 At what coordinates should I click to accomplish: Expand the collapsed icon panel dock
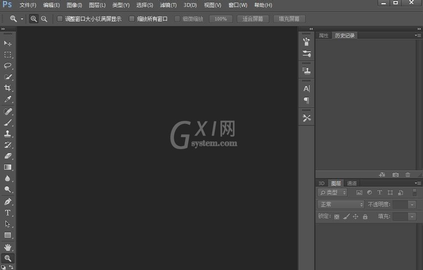(311, 29)
